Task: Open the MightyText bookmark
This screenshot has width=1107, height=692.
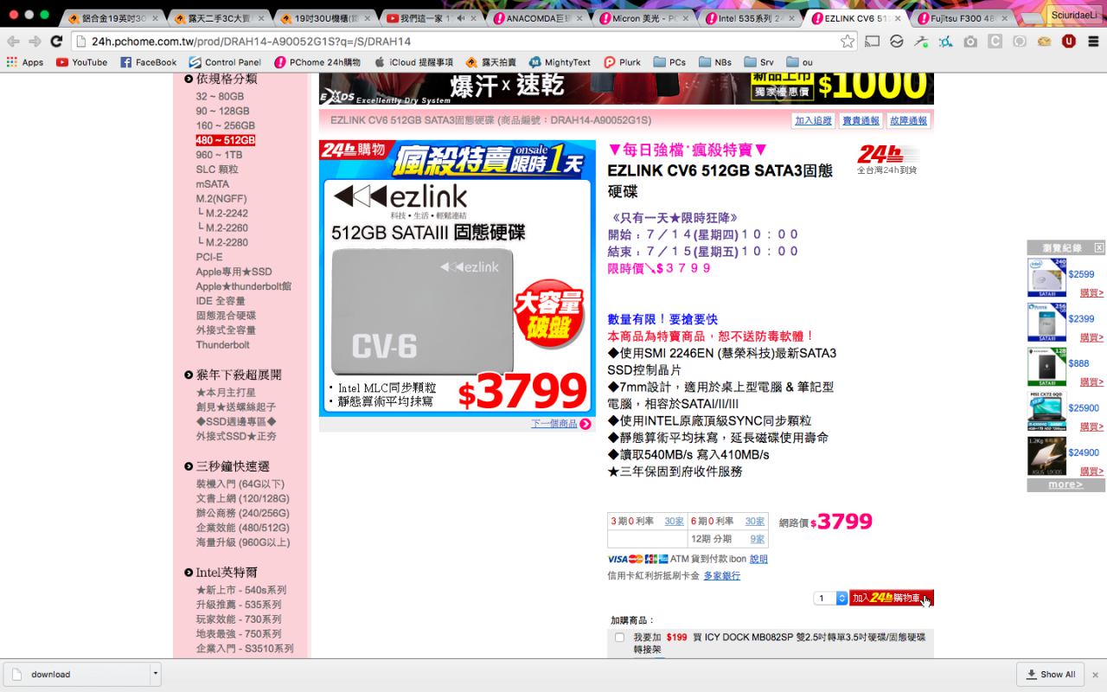Action: click(560, 62)
